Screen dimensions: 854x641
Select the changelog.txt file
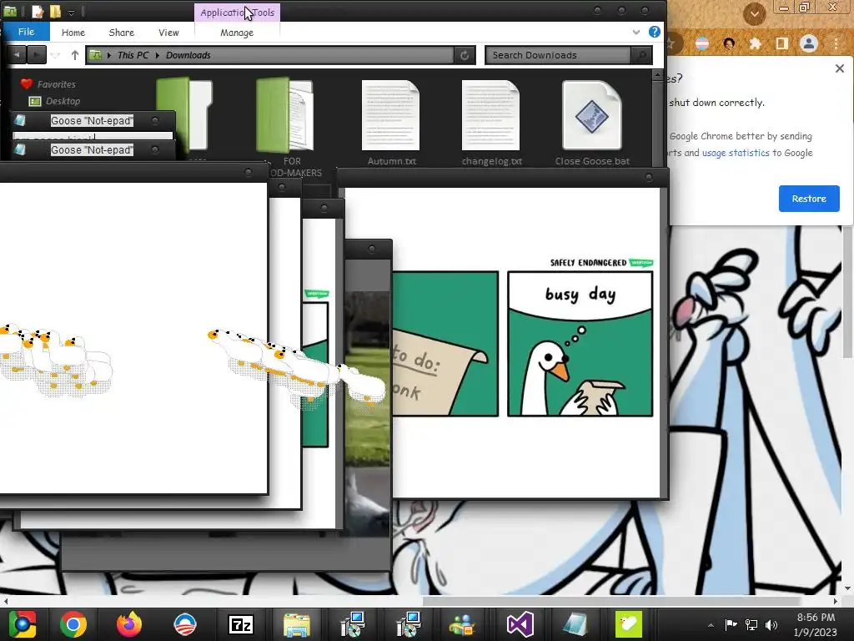491,123
